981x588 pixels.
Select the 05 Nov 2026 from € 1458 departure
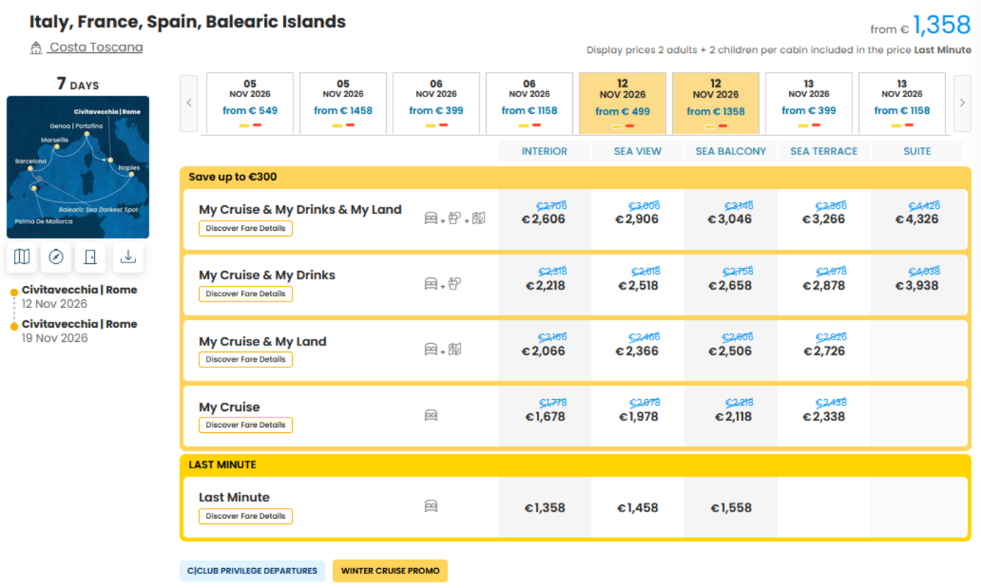pyautogui.click(x=343, y=104)
